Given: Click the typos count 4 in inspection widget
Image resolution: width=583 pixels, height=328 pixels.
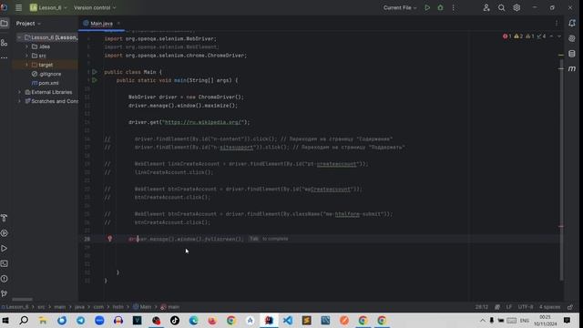Looking at the screenshot, I should point(541,36).
